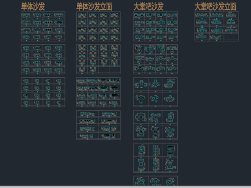Image resolution: width=251 pixels, height=188 pixels.
Task: Select first elevation block under 单体沙发立面 heading
Action: pyautogui.click(x=82, y=15)
